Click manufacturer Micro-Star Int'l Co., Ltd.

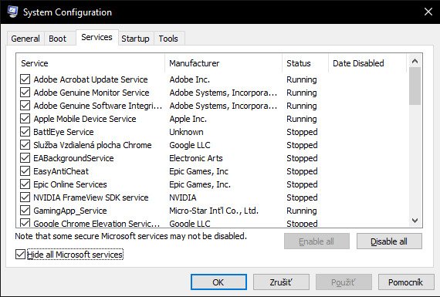click(214, 211)
